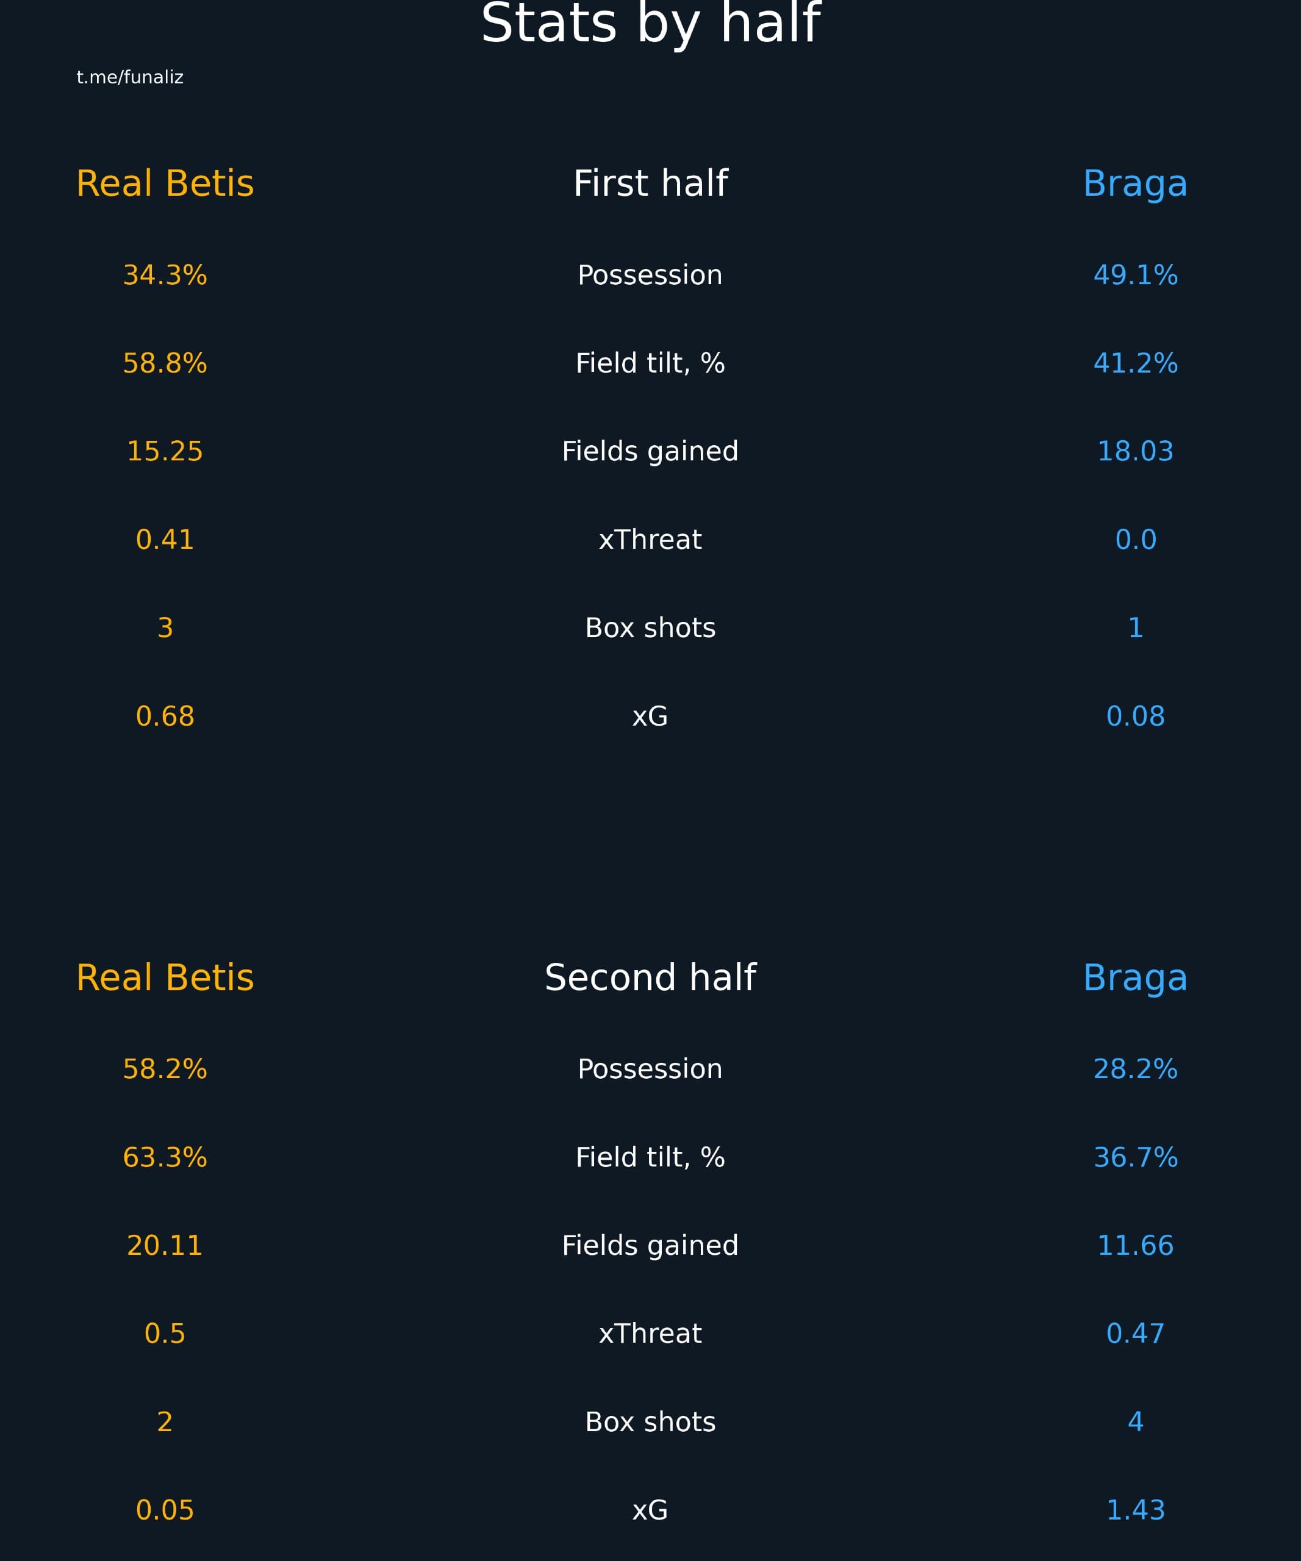Click Real Betis' 34.3% possession value

pyautogui.click(x=165, y=275)
